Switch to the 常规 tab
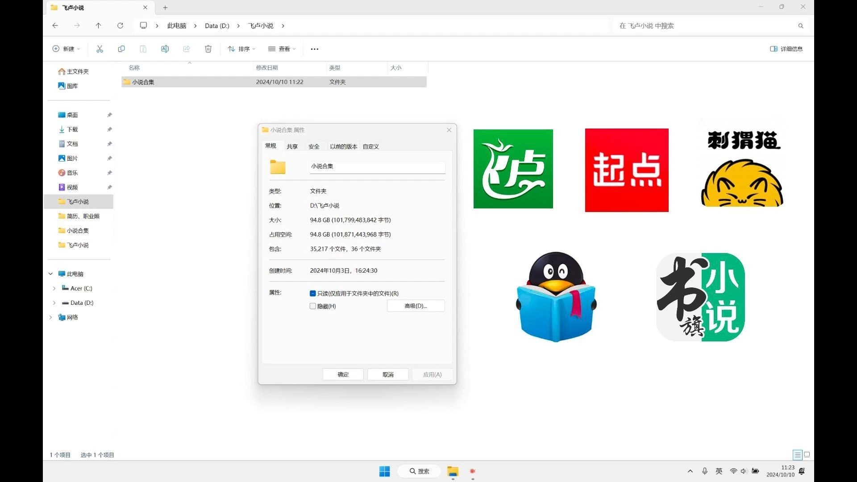This screenshot has height=482, width=857. click(270, 146)
